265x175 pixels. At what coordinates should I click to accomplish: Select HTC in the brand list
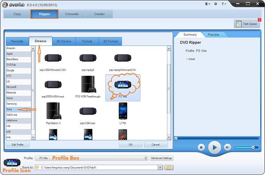tap(19, 76)
